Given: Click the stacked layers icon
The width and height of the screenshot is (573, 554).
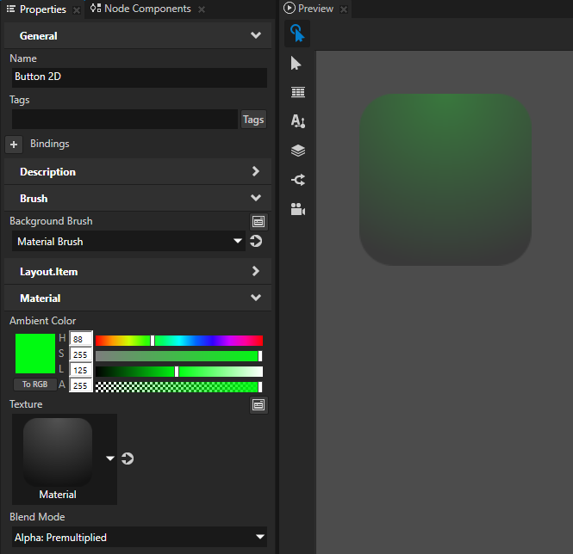Looking at the screenshot, I should [x=298, y=151].
